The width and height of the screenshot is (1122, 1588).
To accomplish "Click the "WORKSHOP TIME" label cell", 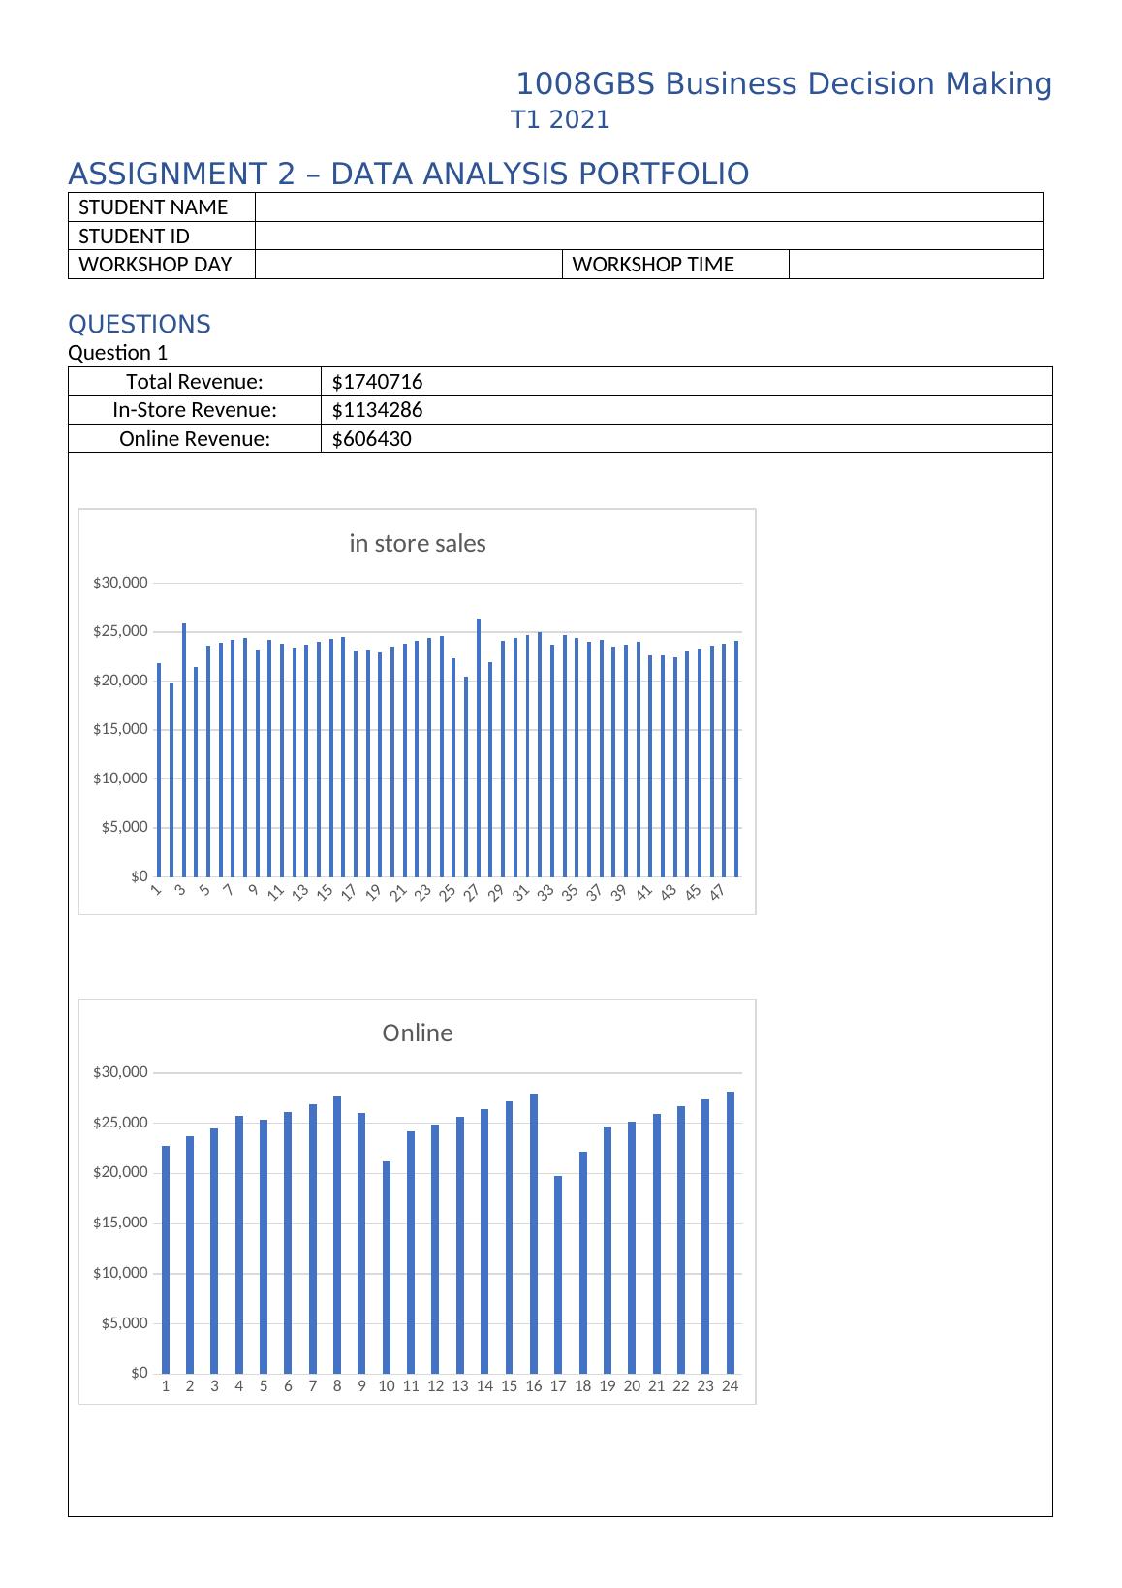I will [653, 265].
